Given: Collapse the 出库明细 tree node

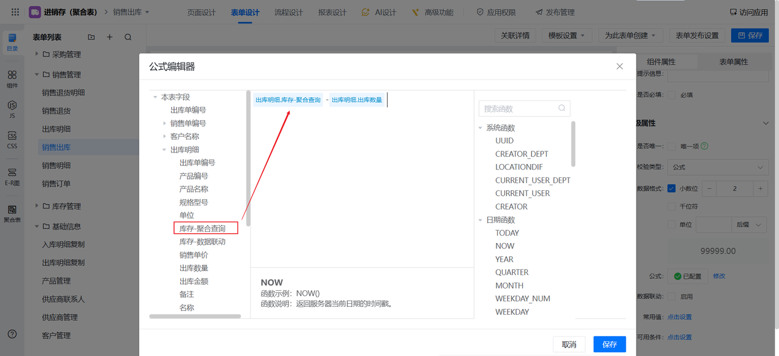Looking at the screenshot, I should point(165,149).
